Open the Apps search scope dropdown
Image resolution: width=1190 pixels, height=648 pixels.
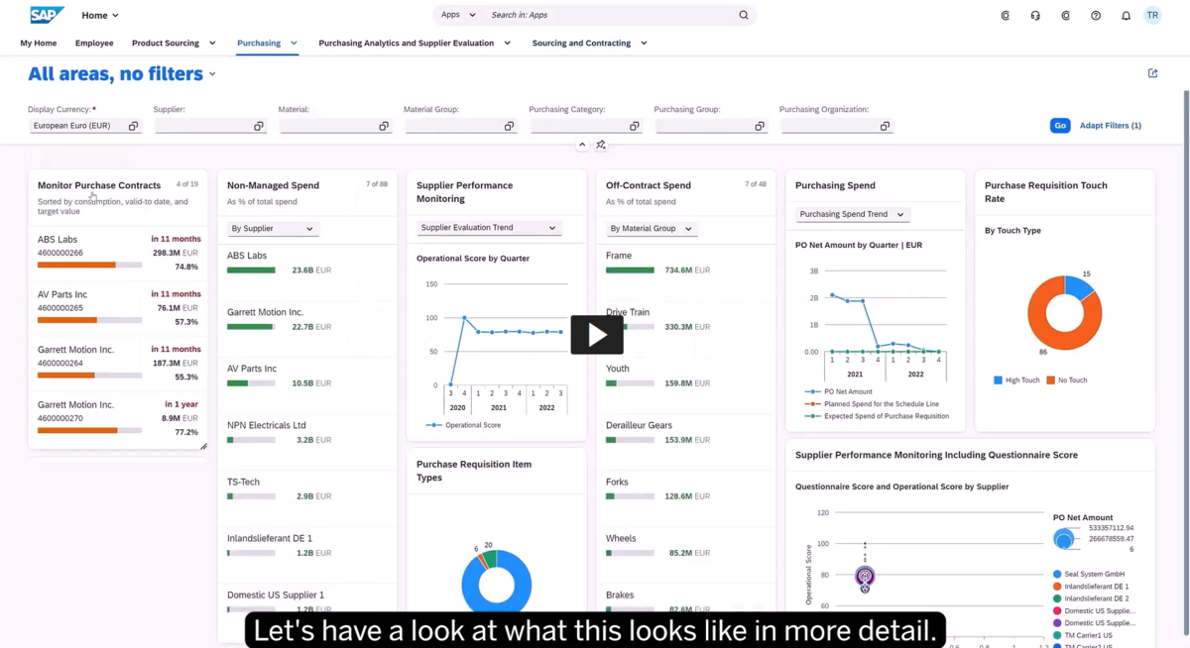[458, 15]
